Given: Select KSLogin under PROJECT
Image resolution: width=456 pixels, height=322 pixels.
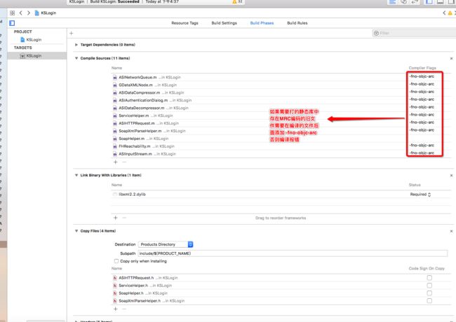Looking at the screenshot, I should coord(34,40).
